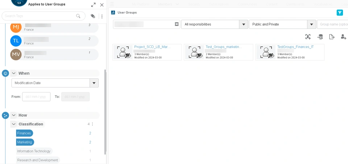
Task: Click the database sync toolbar icon
Action: (320, 37)
